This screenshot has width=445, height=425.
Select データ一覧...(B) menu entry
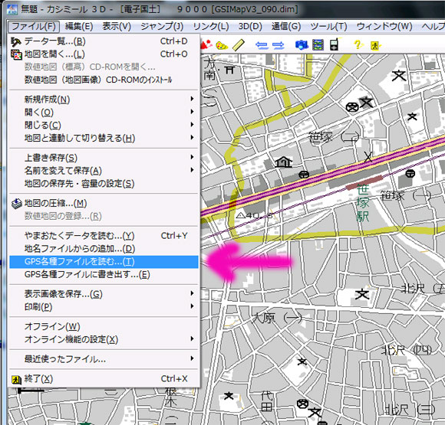[x=104, y=41]
